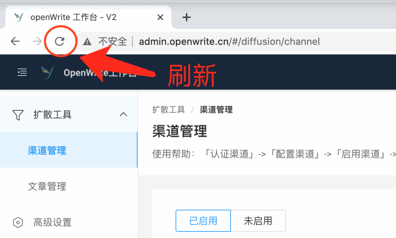Click the not-secure warning triangle icon
Screen dimensions: 396x238
(87, 42)
